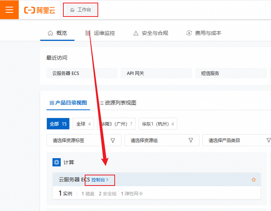Switch to the 安全与合规 tab

(151, 33)
